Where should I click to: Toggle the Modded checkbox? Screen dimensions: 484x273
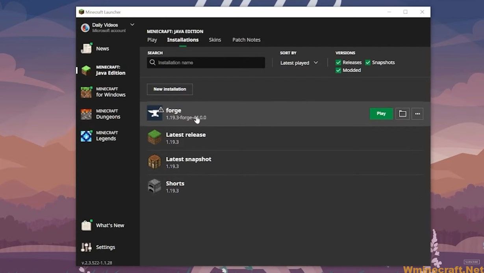point(338,70)
